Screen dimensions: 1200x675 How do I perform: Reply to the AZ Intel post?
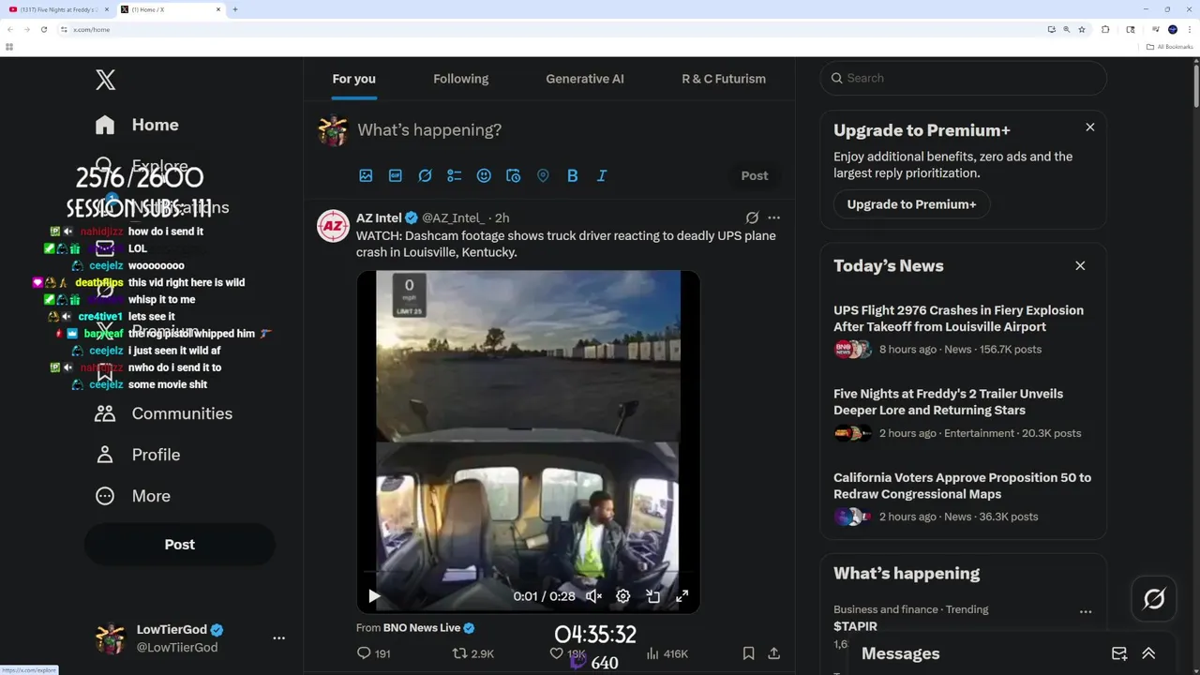point(373,653)
